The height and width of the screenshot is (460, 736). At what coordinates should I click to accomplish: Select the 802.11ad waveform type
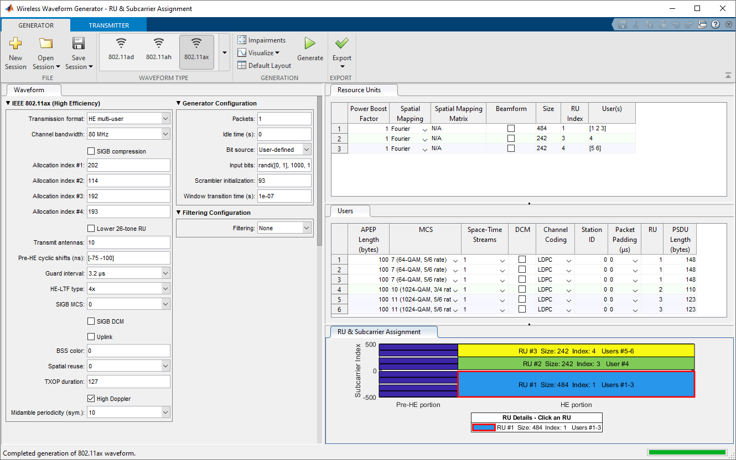click(121, 49)
